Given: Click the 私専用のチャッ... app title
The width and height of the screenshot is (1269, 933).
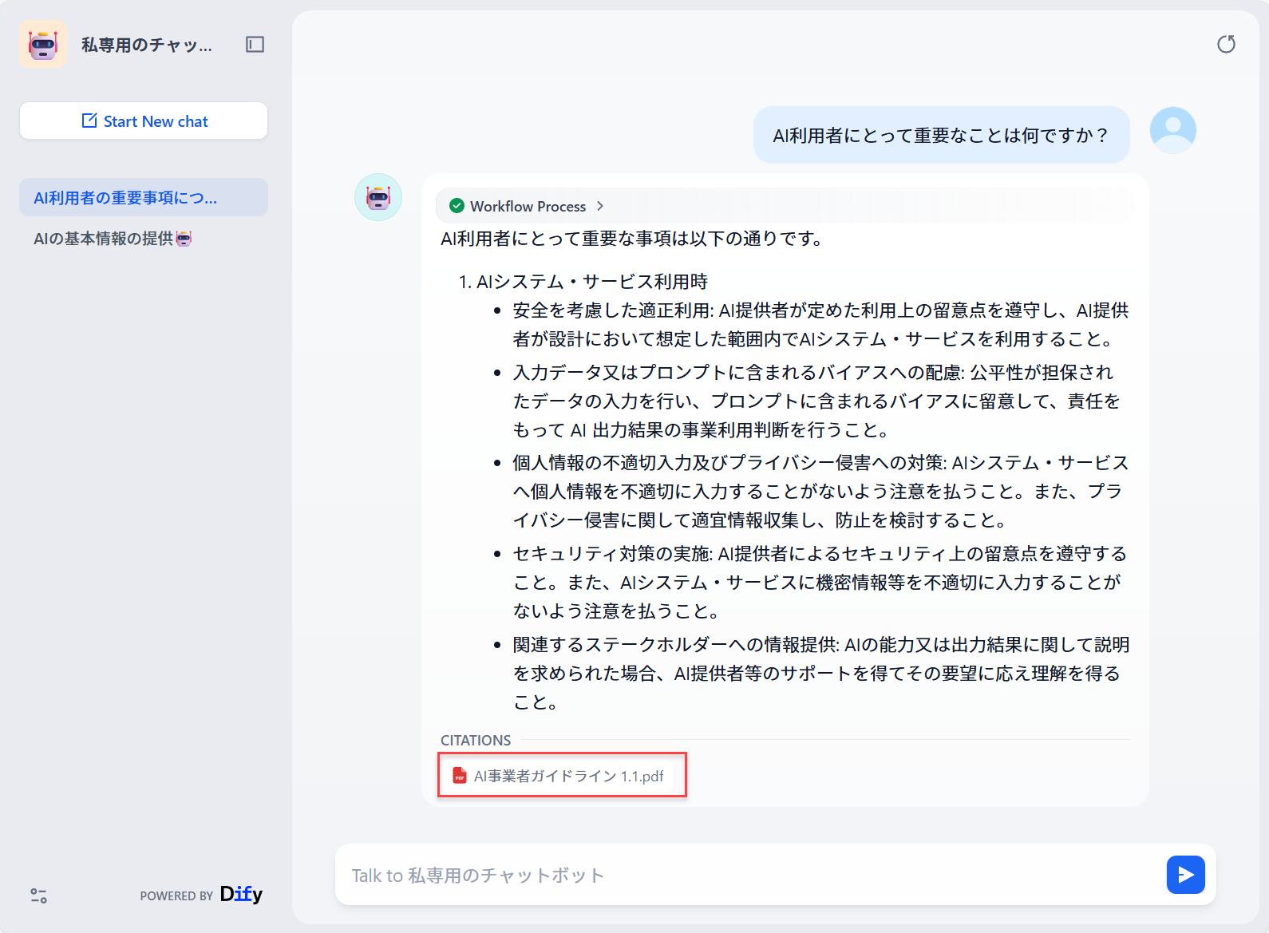Looking at the screenshot, I should tap(147, 45).
